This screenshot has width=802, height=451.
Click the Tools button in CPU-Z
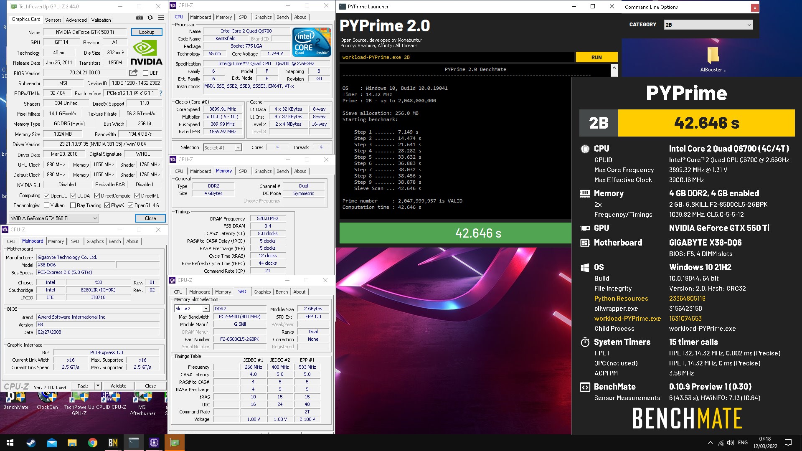point(83,386)
